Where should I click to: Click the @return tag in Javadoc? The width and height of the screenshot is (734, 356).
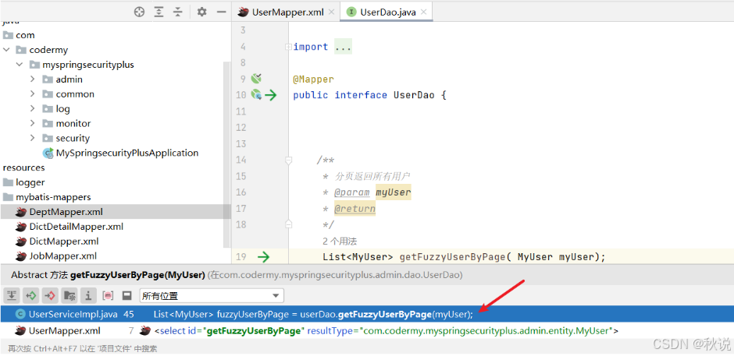(355, 208)
